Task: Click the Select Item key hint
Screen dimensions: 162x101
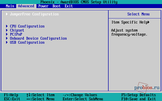Action: (40, 95)
